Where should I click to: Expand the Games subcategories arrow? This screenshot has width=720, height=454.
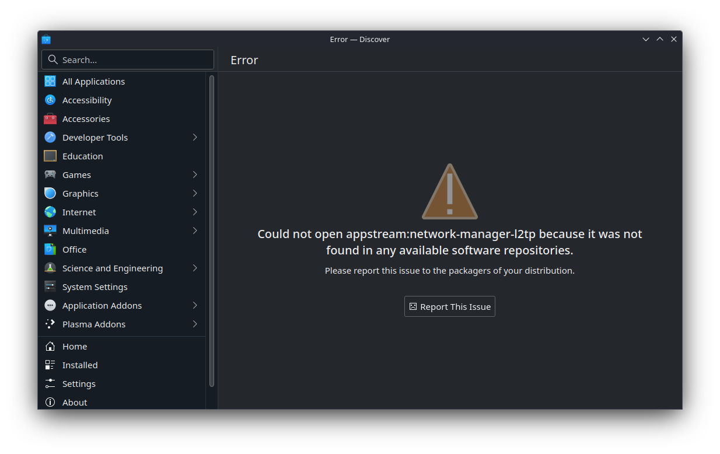click(195, 174)
